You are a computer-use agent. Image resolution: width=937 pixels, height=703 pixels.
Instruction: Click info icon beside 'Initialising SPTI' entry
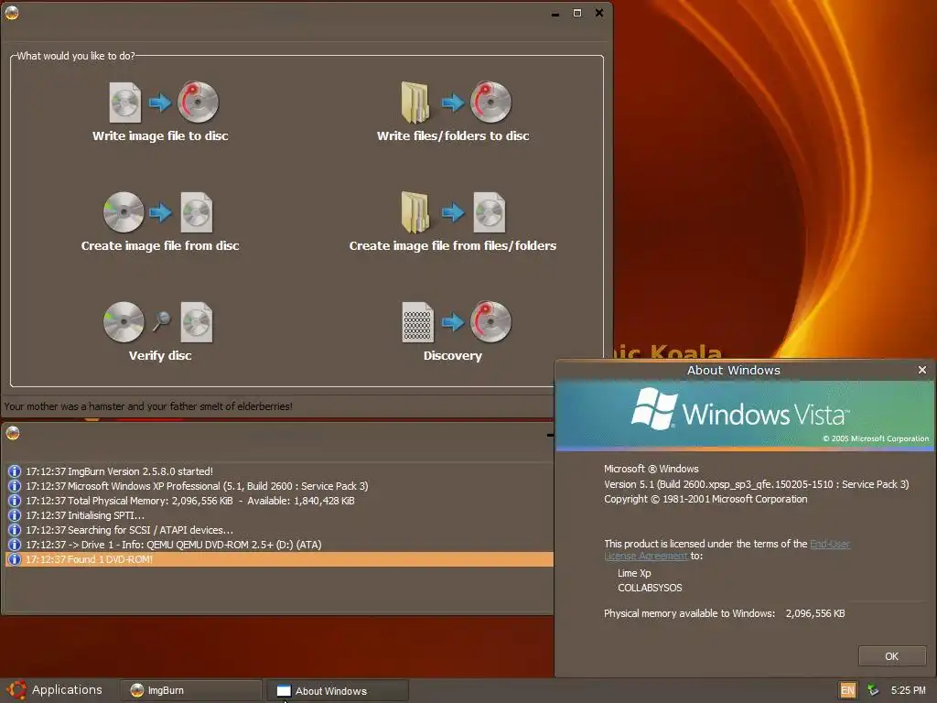click(x=15, y=515)
